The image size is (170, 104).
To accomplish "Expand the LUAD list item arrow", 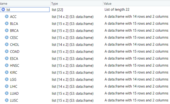I will click(7, 93).
